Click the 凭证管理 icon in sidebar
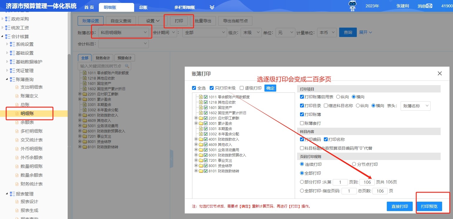 tap(12, 71)
